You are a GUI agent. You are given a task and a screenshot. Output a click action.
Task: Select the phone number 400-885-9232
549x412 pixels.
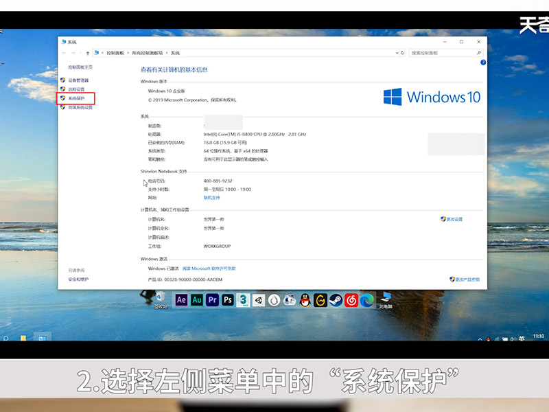coord(218,181)
